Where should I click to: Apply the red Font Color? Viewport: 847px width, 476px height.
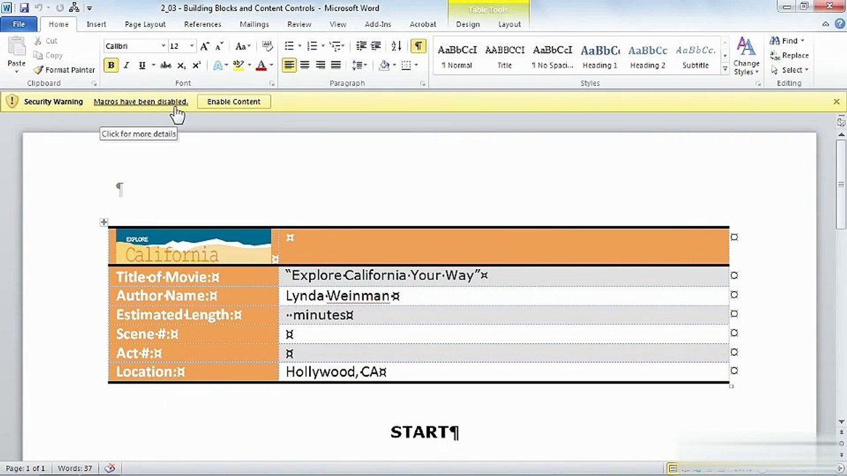[x=261, y=65]
